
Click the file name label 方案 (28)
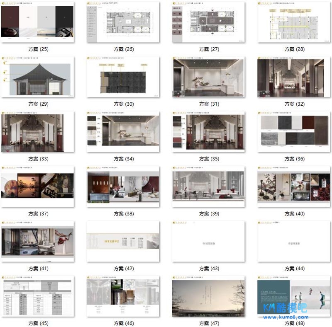point(294,49)
